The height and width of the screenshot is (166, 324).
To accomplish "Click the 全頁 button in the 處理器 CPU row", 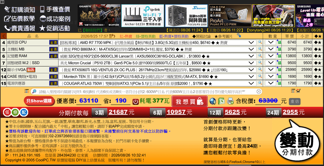I will tap(53, 42).
